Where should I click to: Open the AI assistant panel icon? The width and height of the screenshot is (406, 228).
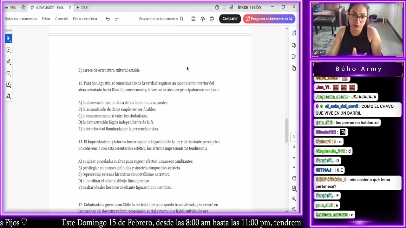tap(294, 33)
